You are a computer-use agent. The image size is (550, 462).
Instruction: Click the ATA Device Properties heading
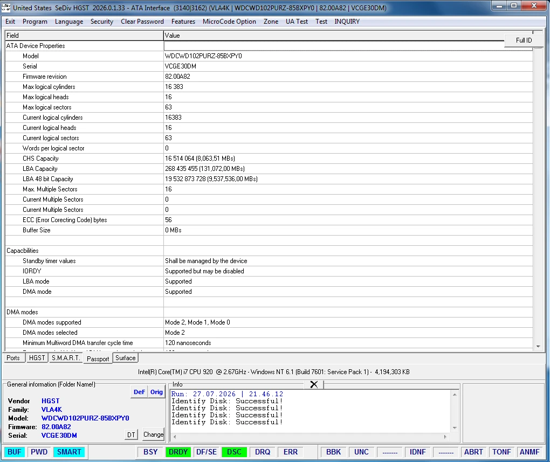[36, 46]
